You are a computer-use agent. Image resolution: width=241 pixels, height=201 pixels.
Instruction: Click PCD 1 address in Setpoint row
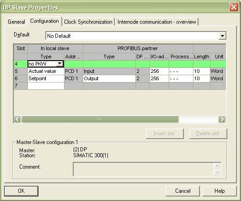[x=74, y=78]
